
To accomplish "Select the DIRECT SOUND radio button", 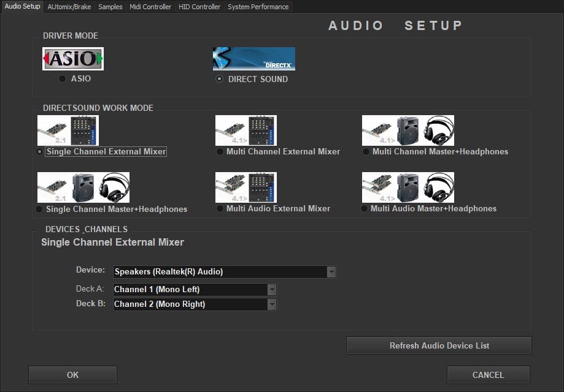I will (x=219, y=79).
